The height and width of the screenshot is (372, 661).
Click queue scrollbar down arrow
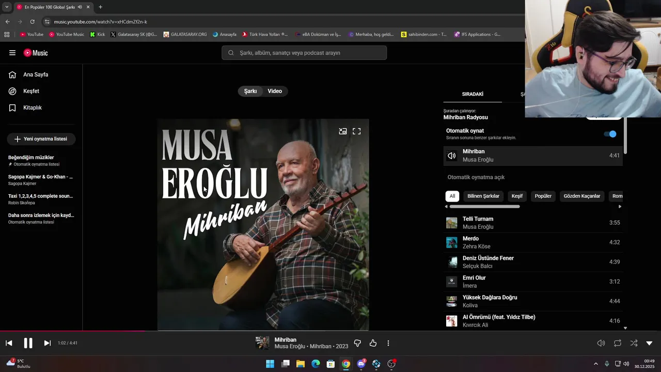coord(625,328)
